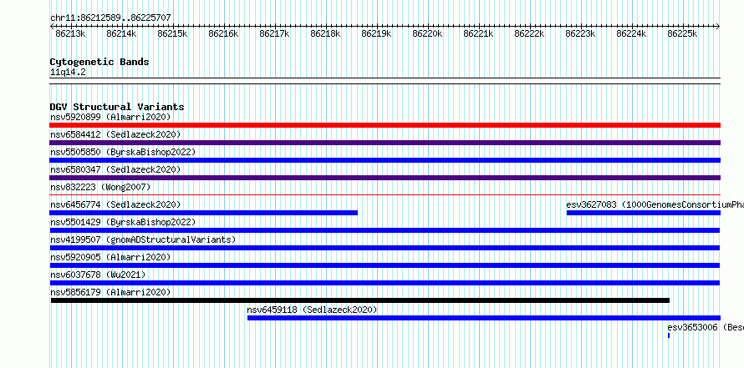Open esv3653006 variant label
The height and width of the screenshot is (368, 744).
[706, 327]
